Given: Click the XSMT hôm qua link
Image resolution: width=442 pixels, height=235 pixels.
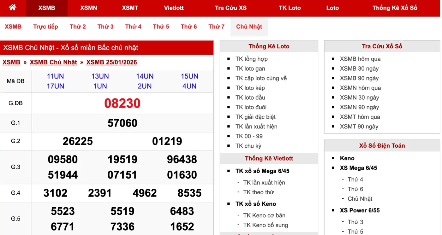Looking at the screenshot, I should click(360, 117).
